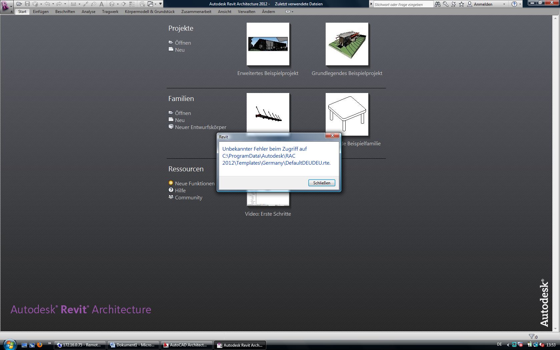Screen dimensions: 560x350
Task: Click the Switch Windows icon
Action: (150, 4)
